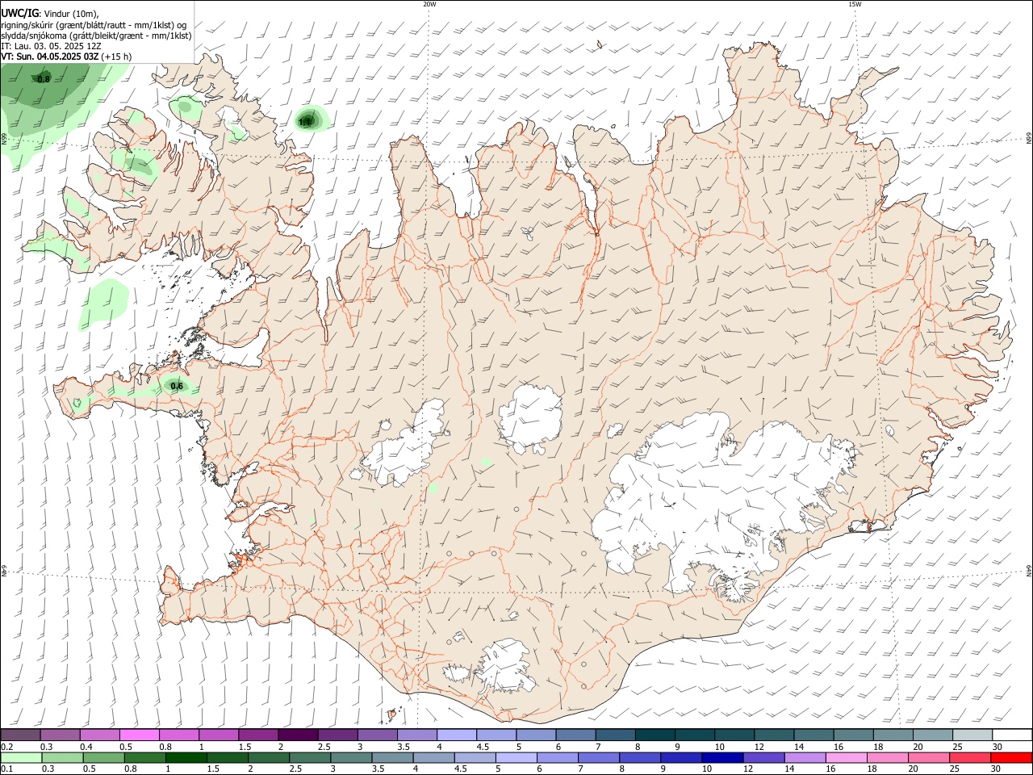The image size is (1033, 775).
Task: Click the 'VT: Sun. 04.05.2025 03Z' valid time
Action: [x=50, y=57]
